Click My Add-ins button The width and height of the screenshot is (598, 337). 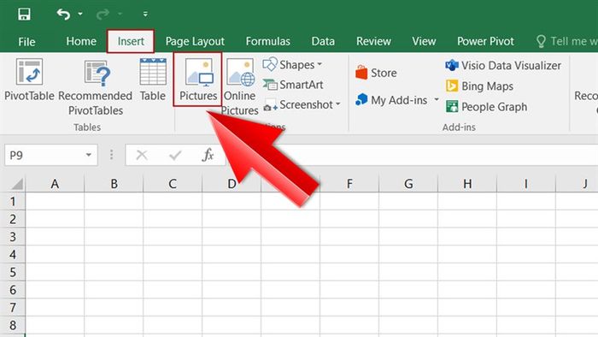coord(392,100)
